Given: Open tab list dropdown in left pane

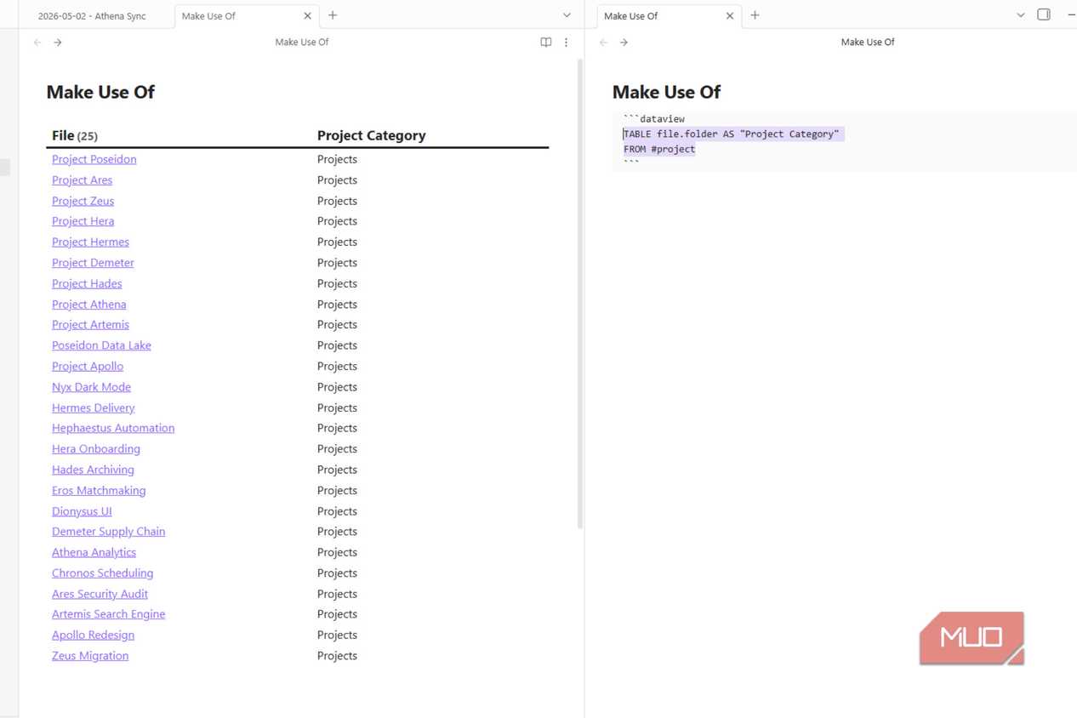Looking at the screenshot, I should [x=567, y=15].
